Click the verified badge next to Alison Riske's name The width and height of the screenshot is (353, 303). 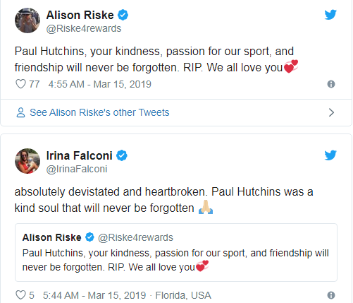(x=123, y=15)
